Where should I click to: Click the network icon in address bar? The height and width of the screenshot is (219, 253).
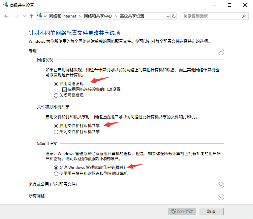pos(39,16)
